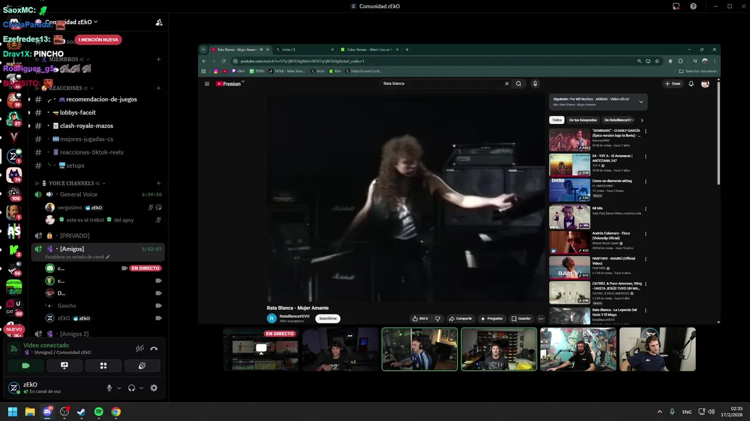Open setups channel
This screenshot has height=421, width=750.
pyautogui.click(x=98, y=165)
